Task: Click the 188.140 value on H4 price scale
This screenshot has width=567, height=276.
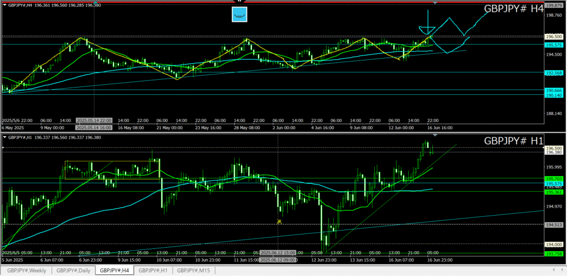Action: tap(554, 113)
